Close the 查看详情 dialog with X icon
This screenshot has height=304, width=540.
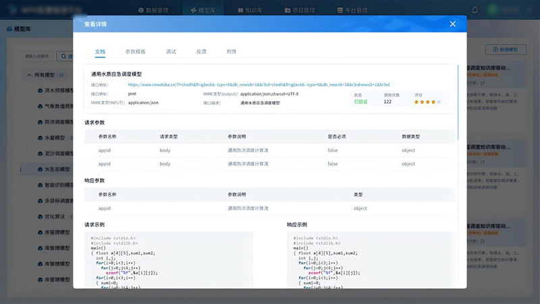click(452, 24)
